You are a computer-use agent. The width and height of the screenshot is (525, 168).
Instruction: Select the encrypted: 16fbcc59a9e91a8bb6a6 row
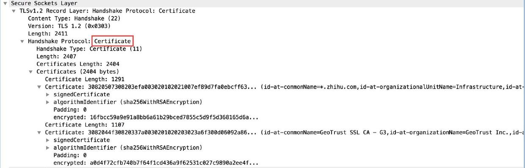(262, 117)
